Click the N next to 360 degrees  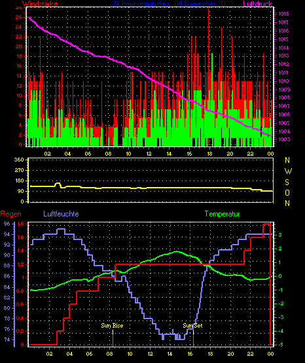[287, 160]
